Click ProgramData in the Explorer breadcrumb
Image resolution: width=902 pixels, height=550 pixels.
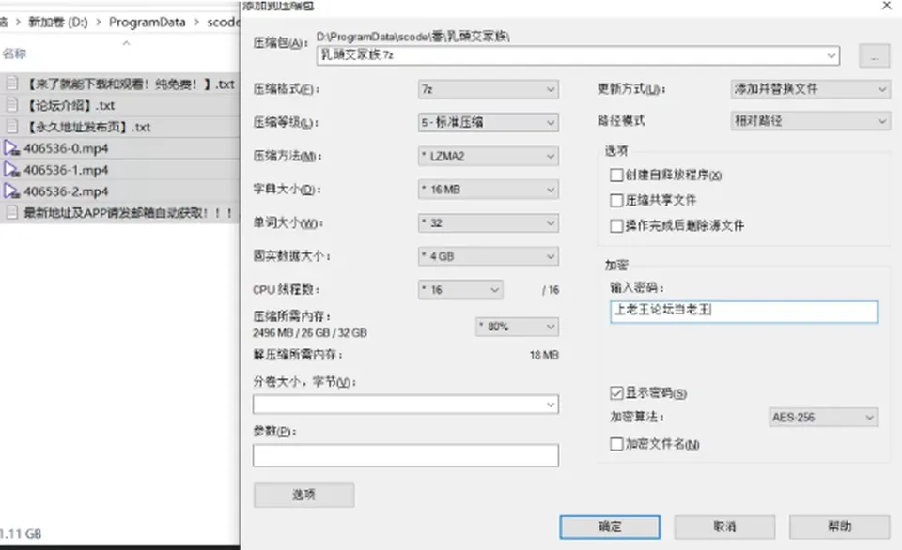point(148,23)
